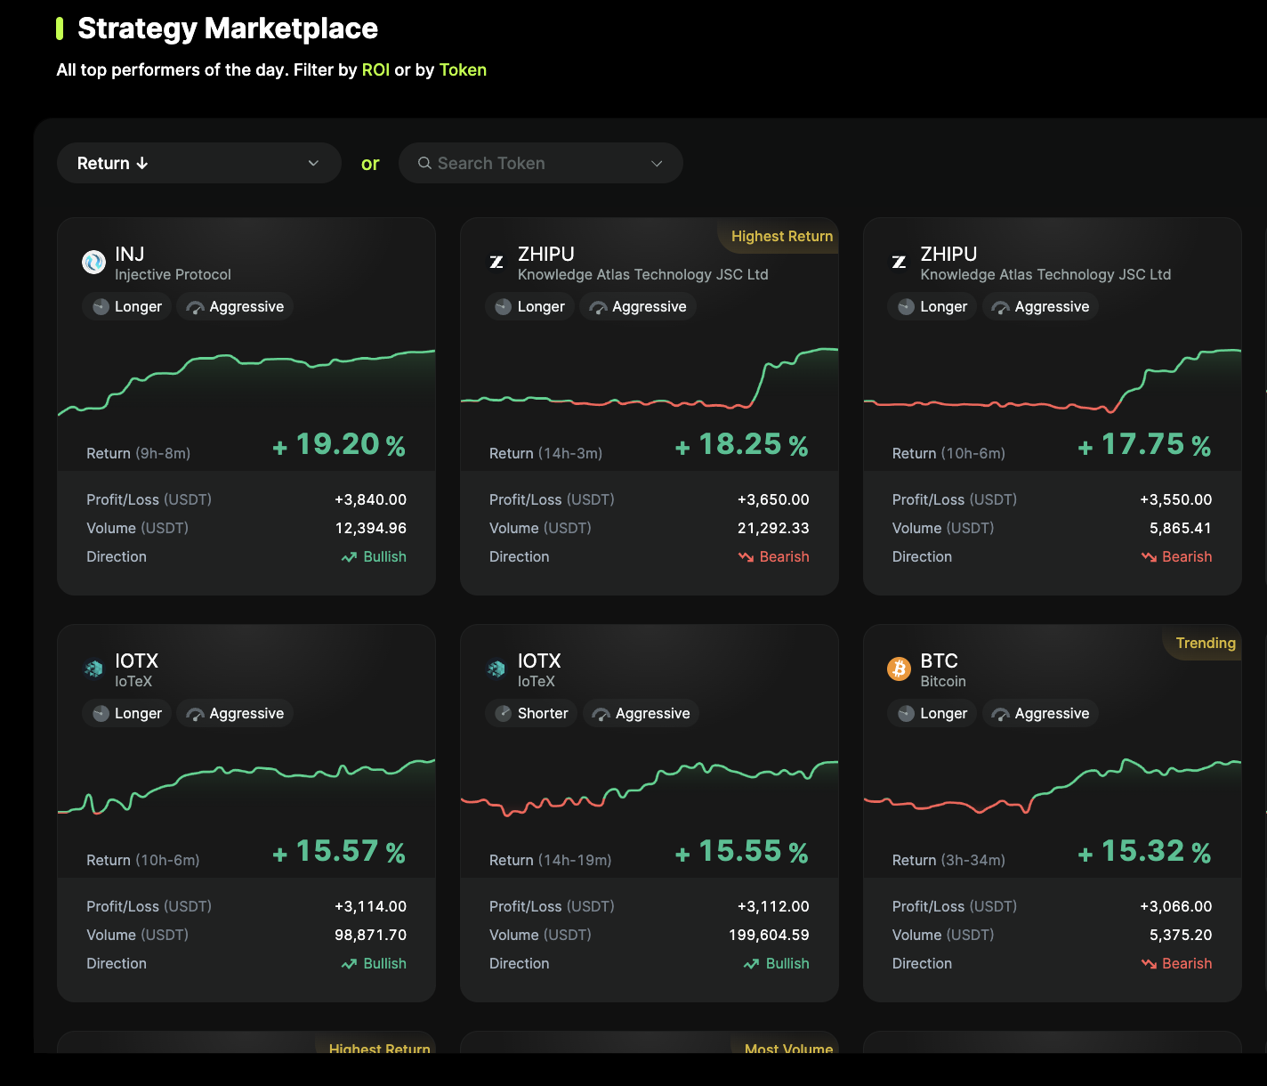Click the Bullish trend arrow on the 15.57% IOTX card
The height and width of the screenshot is (1086, 1267).
click(x=349, y=964)
